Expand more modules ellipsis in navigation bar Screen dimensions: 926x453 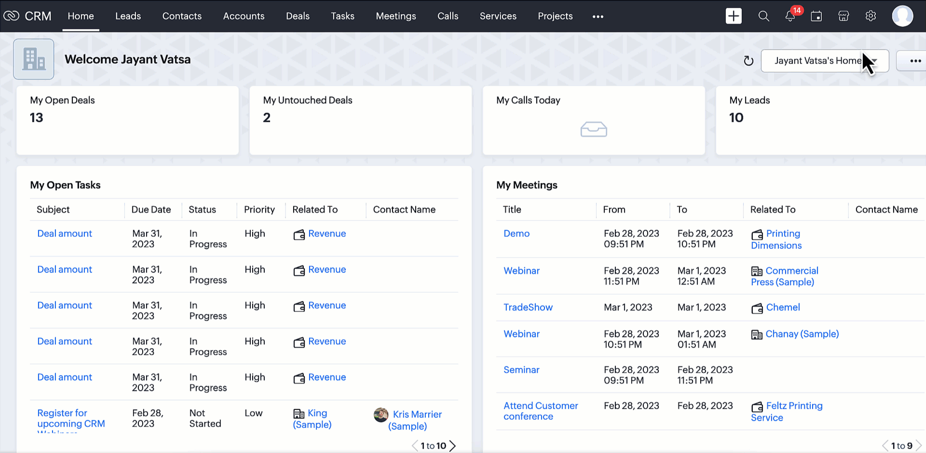(598, 16)
